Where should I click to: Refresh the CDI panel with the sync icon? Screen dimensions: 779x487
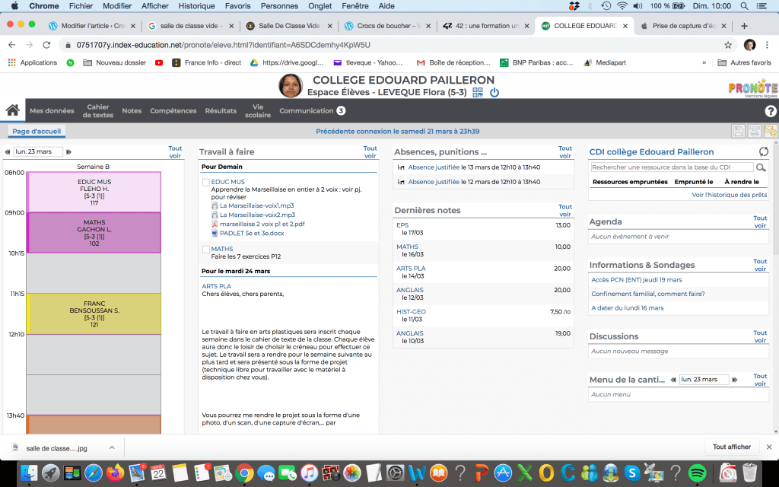(764, 151)
